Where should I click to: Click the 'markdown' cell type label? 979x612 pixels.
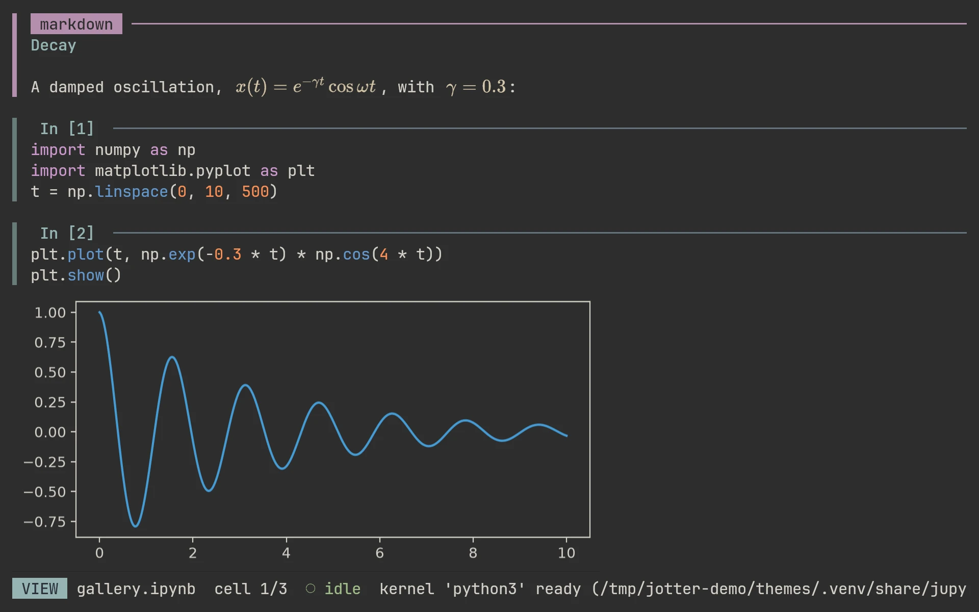point(76,24)
